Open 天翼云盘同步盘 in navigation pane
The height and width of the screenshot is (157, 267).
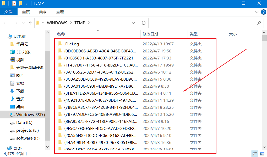30,68
